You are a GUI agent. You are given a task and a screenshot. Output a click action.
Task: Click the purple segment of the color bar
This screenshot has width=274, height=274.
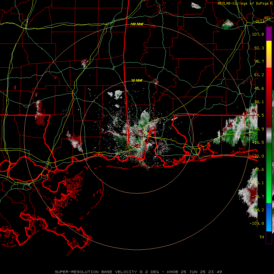tap(269, 34)
